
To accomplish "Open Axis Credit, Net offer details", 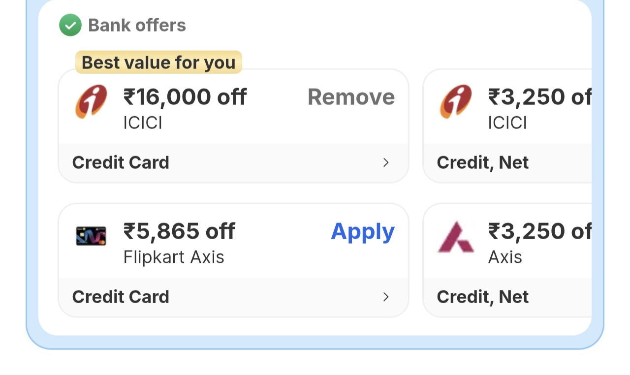I will [507, 297].
